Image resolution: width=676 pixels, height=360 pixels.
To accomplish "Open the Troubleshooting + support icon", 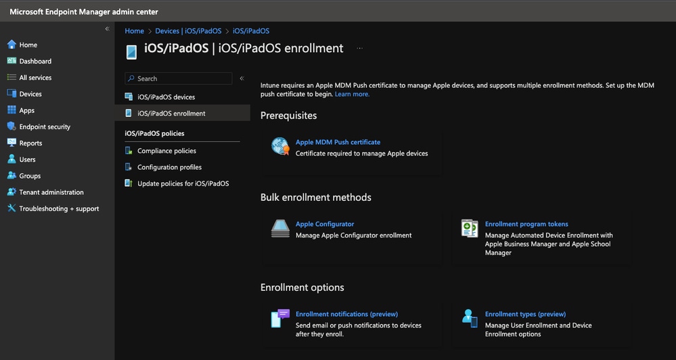I will tap(12, 208).
